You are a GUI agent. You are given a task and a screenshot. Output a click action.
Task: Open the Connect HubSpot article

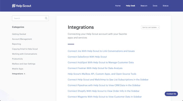click(x=101, y=62)
